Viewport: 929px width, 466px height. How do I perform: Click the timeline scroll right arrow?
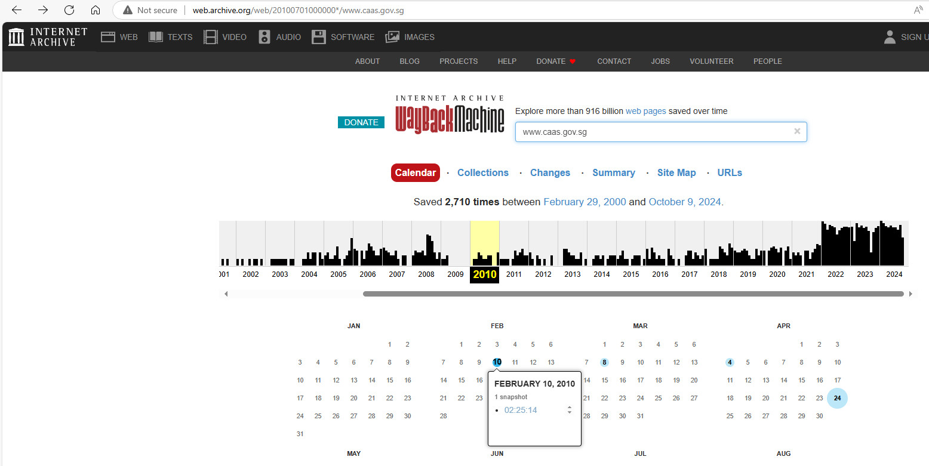tap(910, 294)
